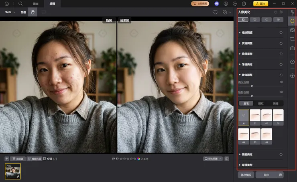Click the file import icon beside settings
This screenshot has width=297, height=182.
click(244, 4)
